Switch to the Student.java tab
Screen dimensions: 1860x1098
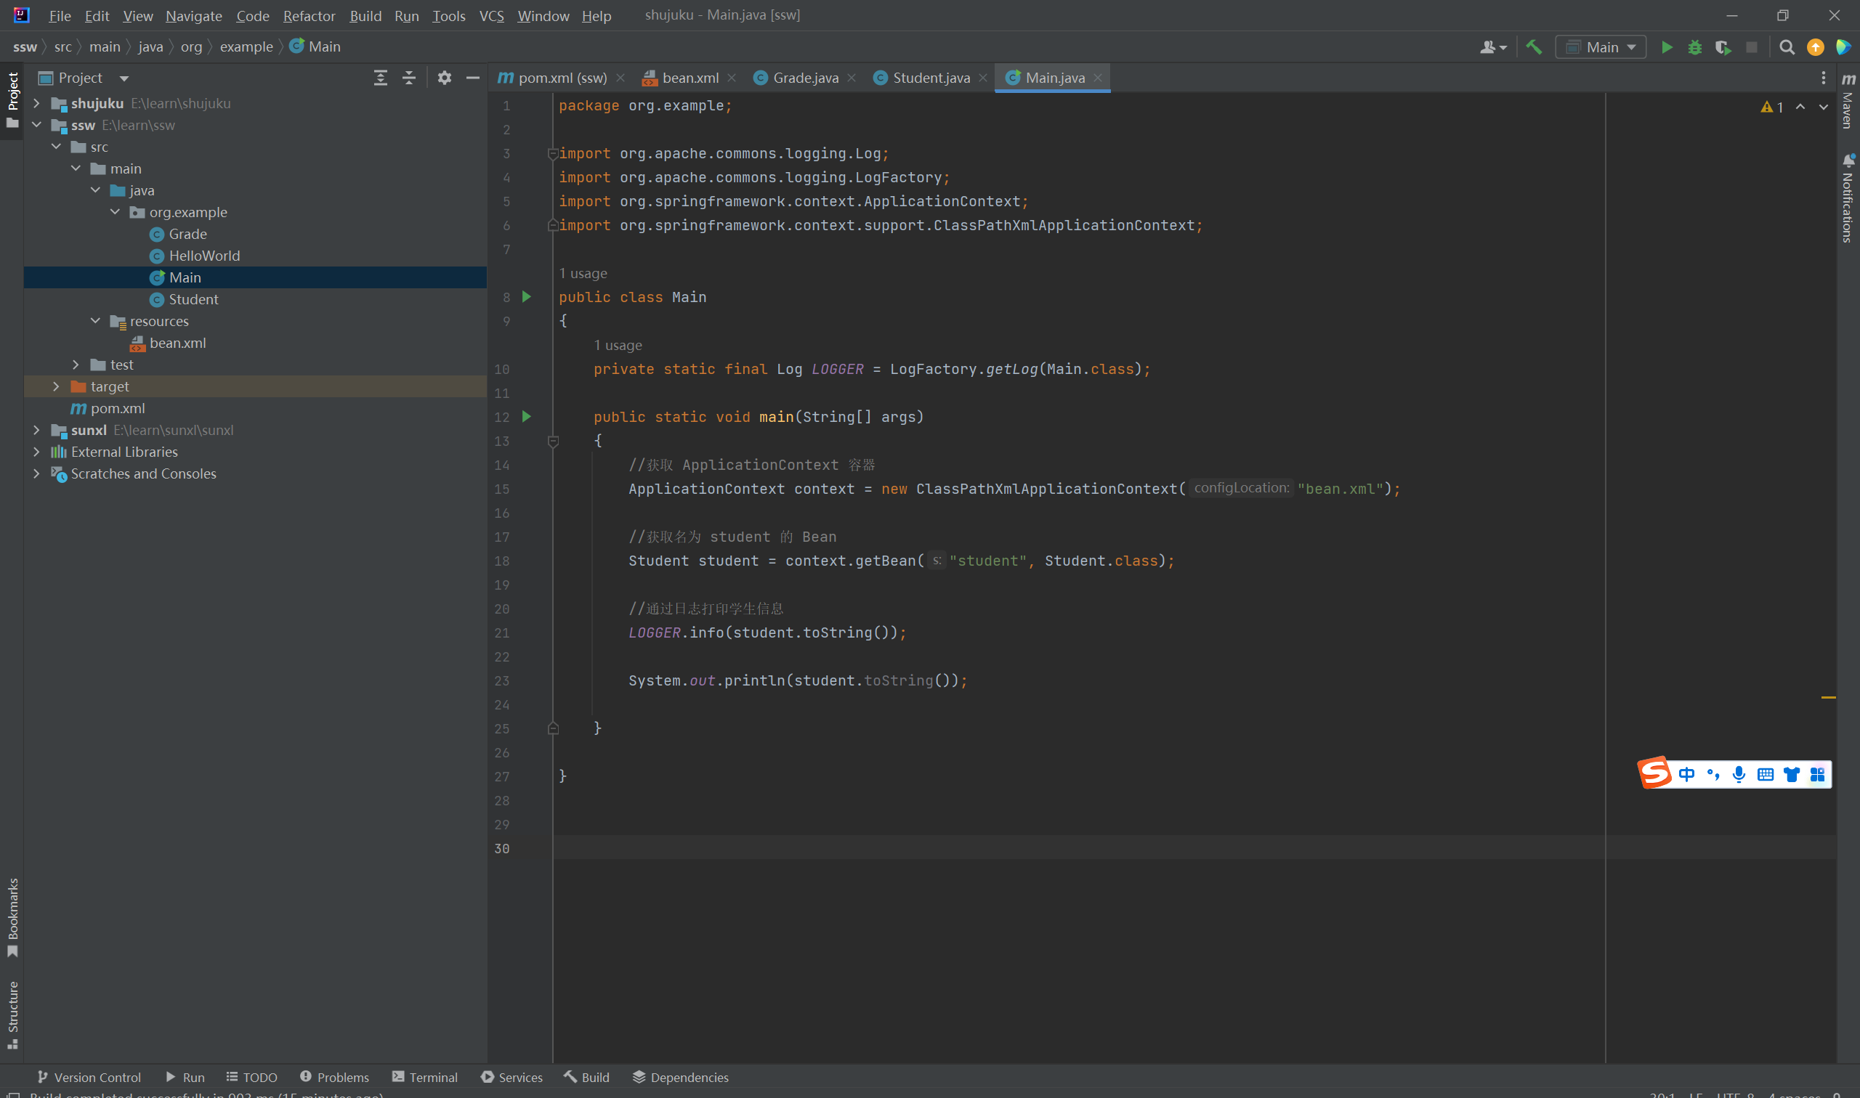(931, 78)
